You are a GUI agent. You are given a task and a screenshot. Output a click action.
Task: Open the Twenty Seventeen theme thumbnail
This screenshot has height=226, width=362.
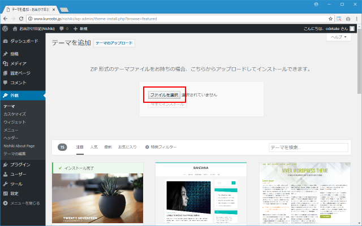97,198
